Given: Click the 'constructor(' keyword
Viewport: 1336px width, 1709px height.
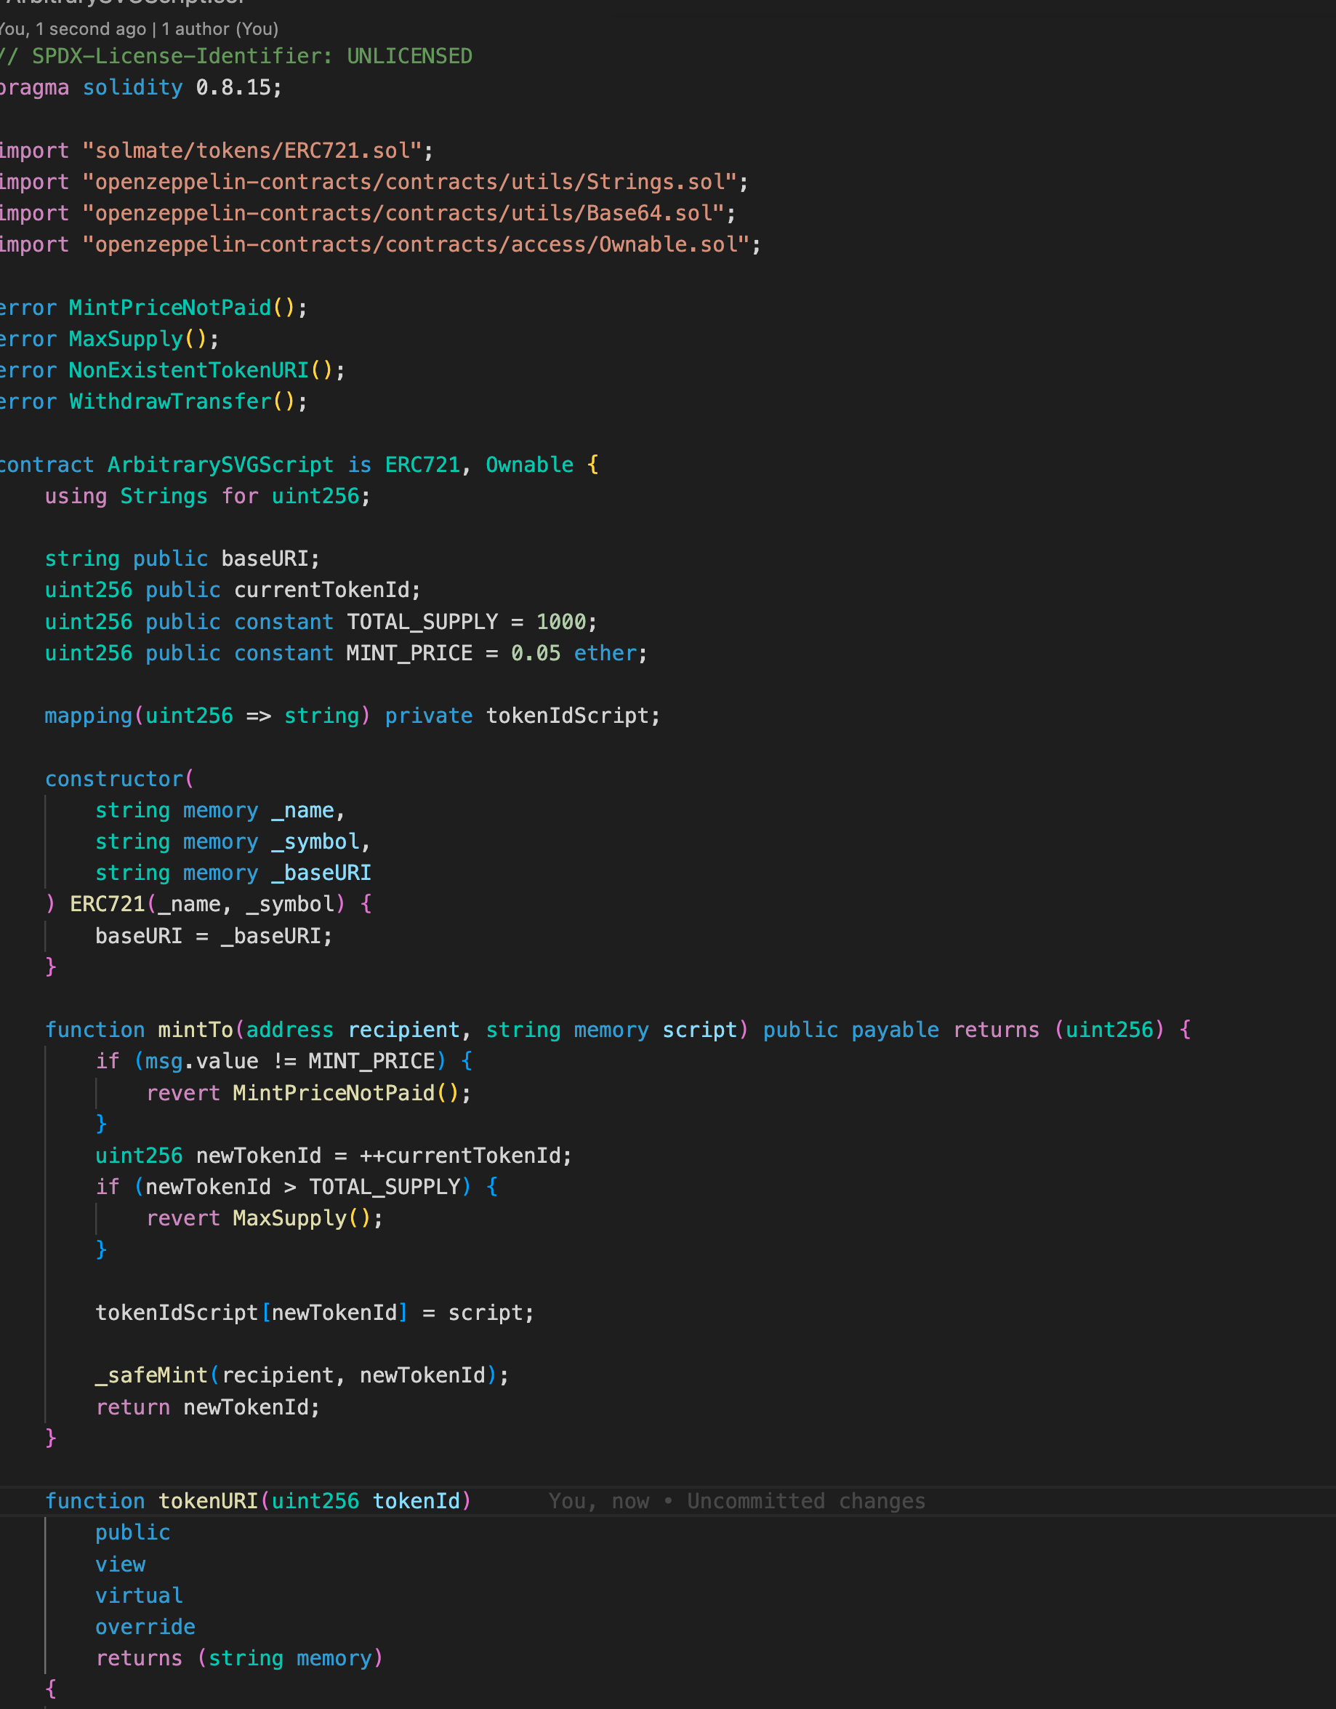Looking at the screenshot, I should pos(119,779).
